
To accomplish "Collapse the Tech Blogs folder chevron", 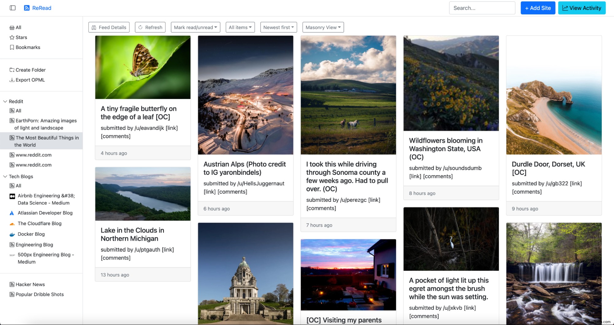I will point(5,176).
